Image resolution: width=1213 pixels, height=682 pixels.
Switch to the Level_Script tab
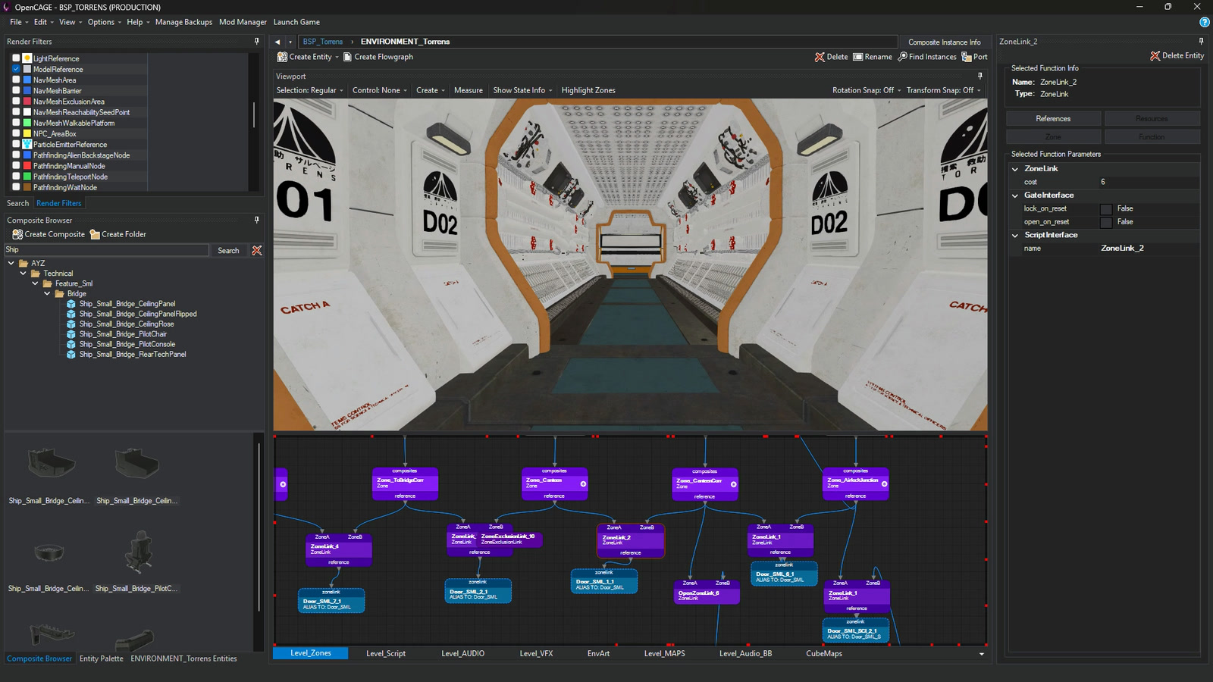[386, 653]
